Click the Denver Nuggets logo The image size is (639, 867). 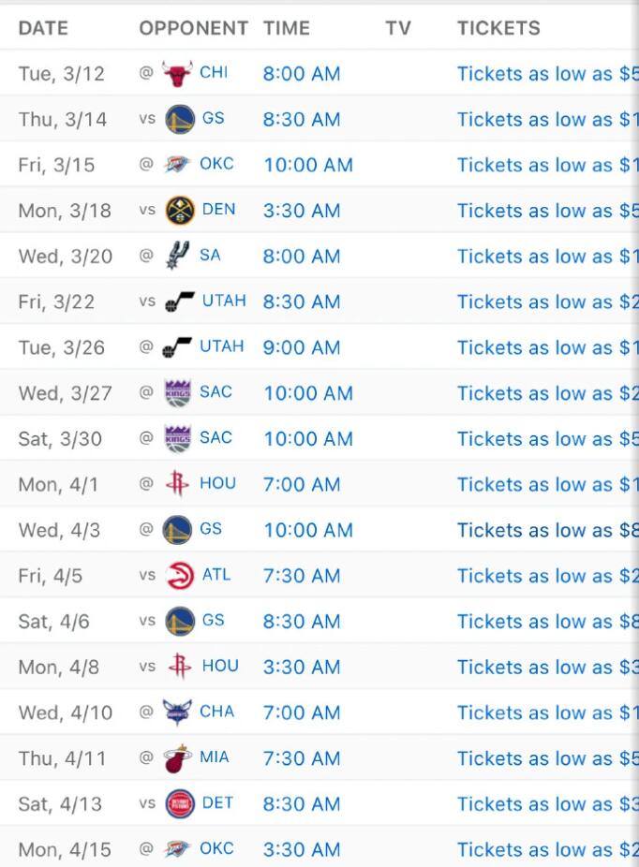click(180, 211)
